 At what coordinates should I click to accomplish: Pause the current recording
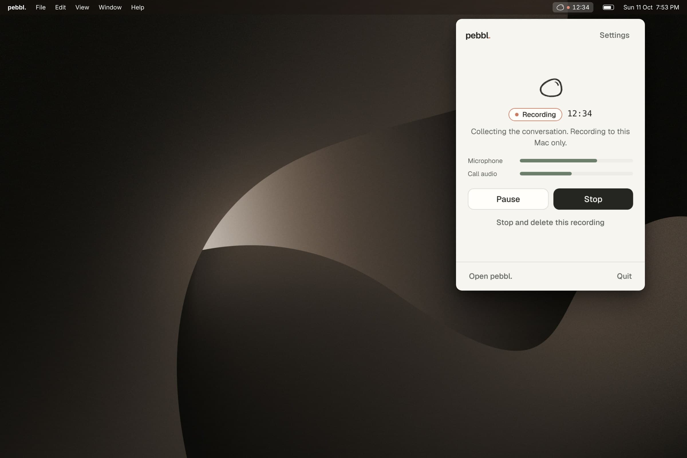click(x=508, y=199)
